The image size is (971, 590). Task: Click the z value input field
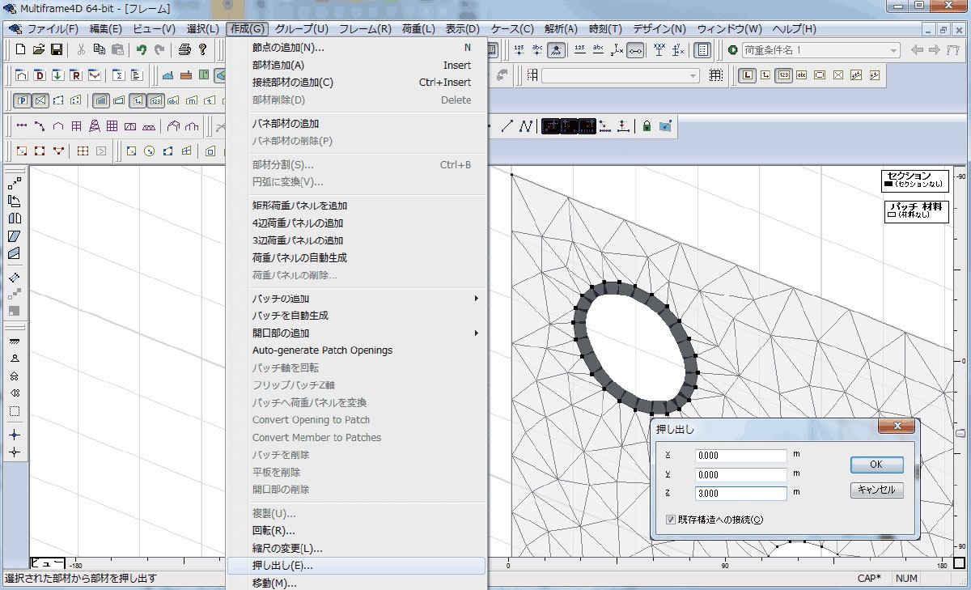coord(740,493)
